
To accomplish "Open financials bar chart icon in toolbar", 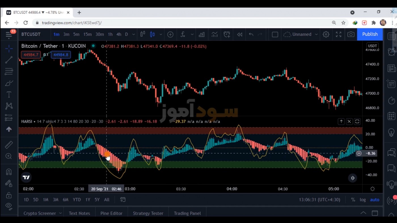I will 202,34.
